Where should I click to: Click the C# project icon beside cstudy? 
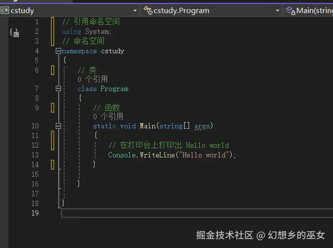(5, 10)
